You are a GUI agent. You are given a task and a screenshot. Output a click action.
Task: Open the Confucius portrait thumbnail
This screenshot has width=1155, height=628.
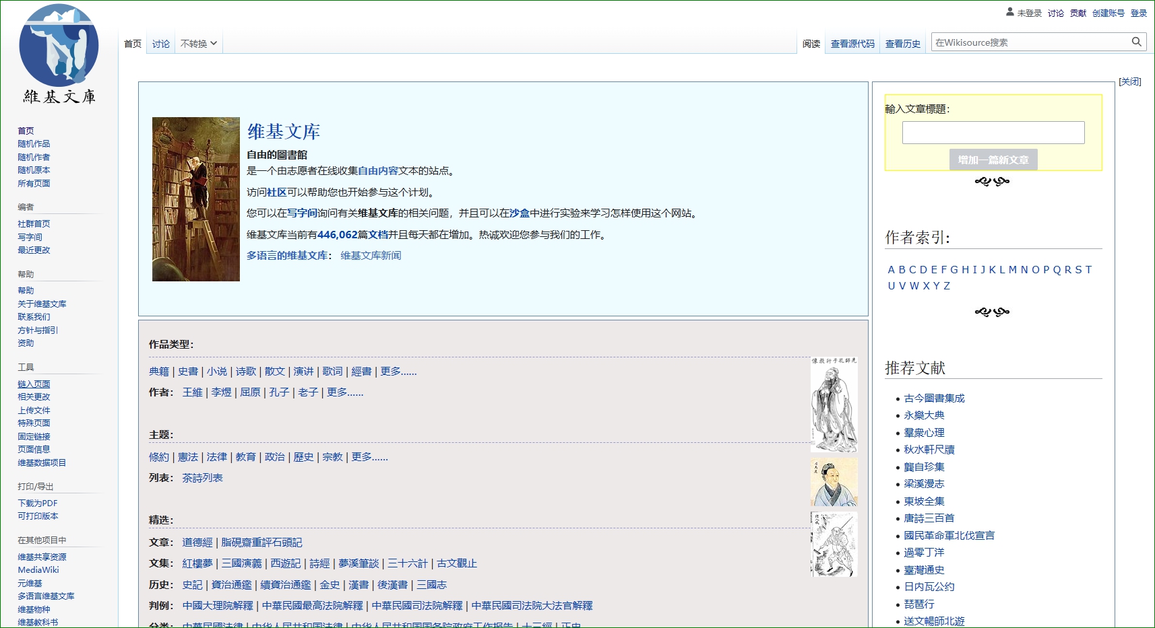[x=834, y=405]
